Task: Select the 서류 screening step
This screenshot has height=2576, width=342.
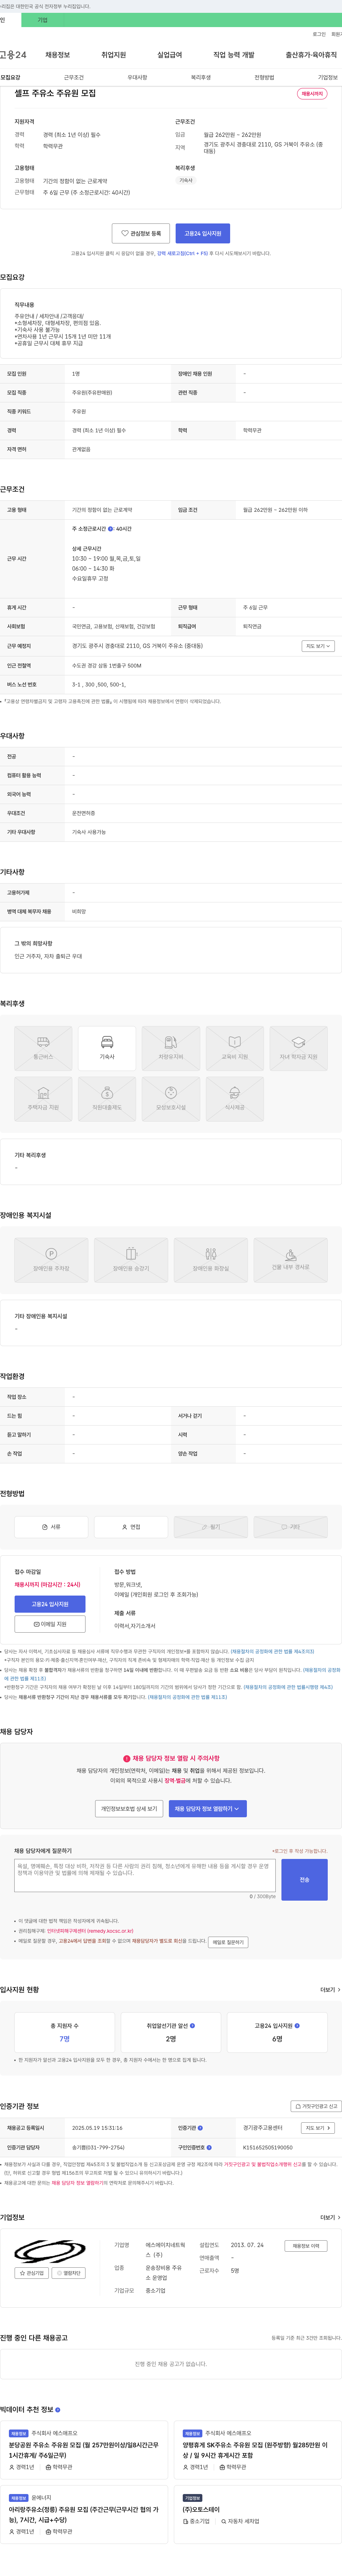Action: coord(51,1527)
